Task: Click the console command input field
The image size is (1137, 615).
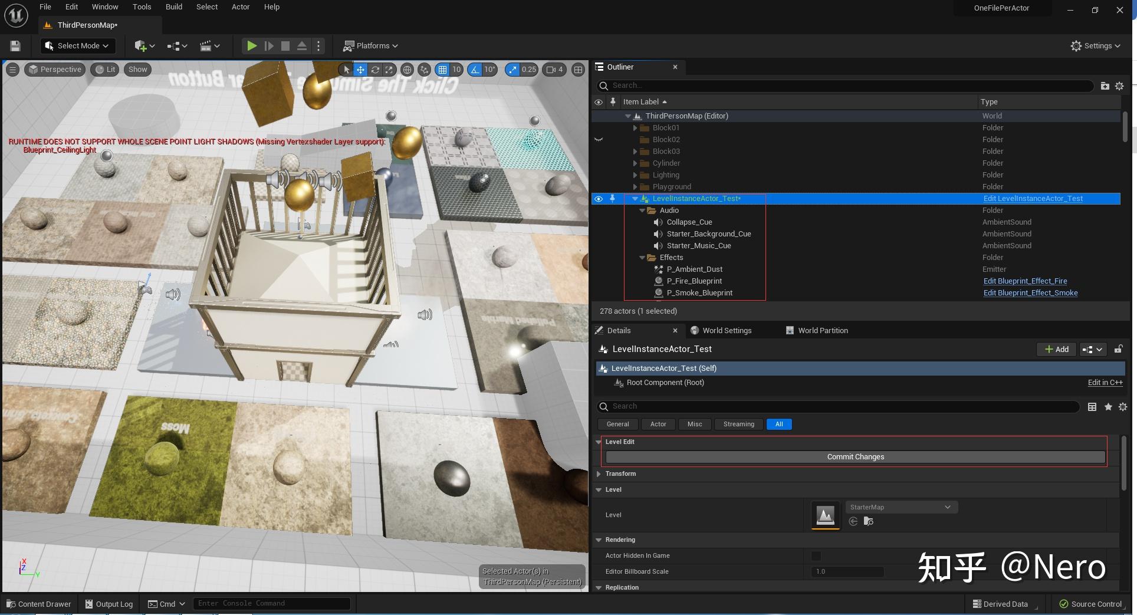Action: (271, 603)
